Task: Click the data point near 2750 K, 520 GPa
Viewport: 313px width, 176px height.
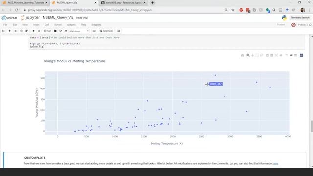Action: coord(215,75)
